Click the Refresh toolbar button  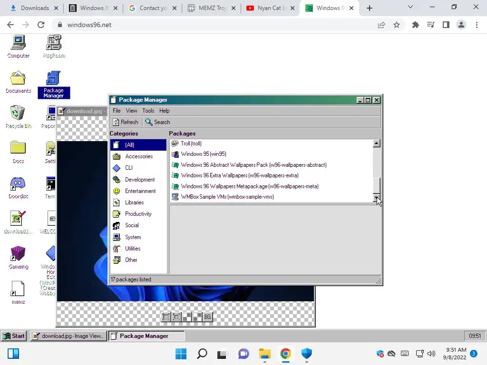tap(126, 122)
